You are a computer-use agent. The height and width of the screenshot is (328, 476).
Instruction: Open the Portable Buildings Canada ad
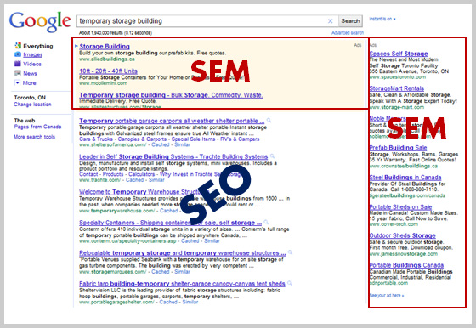406,265
